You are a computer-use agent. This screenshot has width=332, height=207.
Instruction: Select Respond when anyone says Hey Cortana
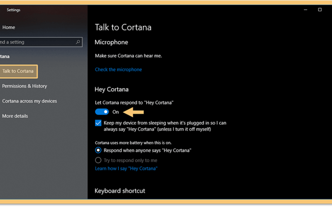pos(98,150)
